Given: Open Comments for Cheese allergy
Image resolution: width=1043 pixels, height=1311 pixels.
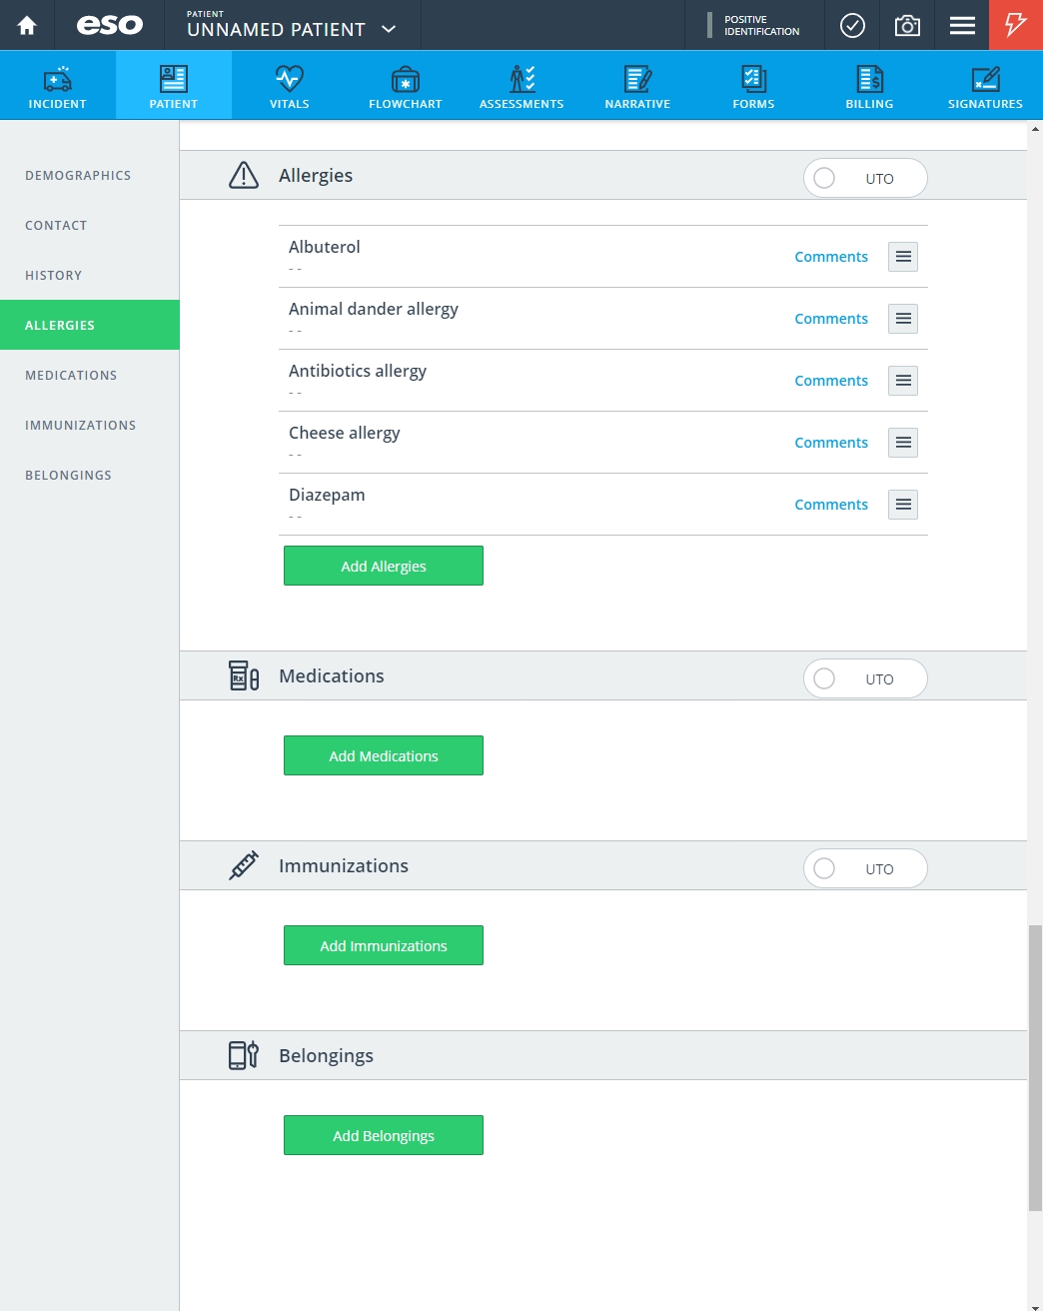Looking at the screenshot, I should pyautogui.click(x=831, y=443).
